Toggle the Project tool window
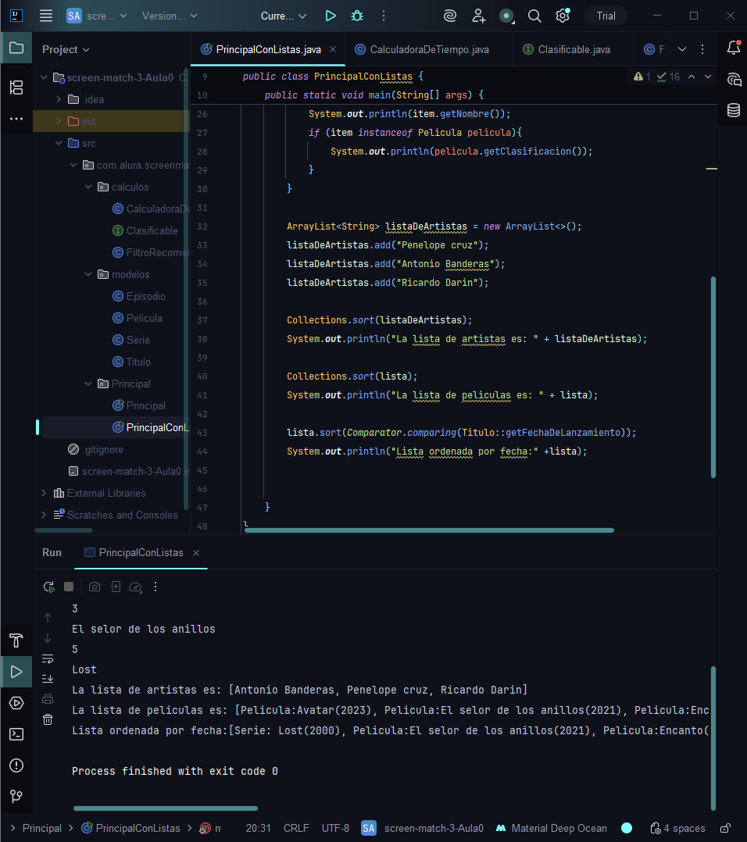This screenshot has height=842, width=747. [16, 48]
